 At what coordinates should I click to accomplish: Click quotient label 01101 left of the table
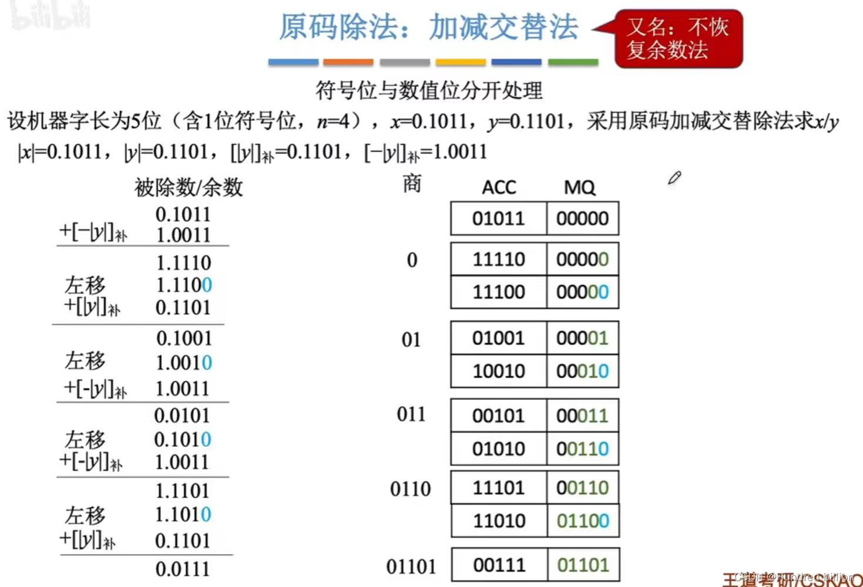pyautogui.click(x=411, y=566)
